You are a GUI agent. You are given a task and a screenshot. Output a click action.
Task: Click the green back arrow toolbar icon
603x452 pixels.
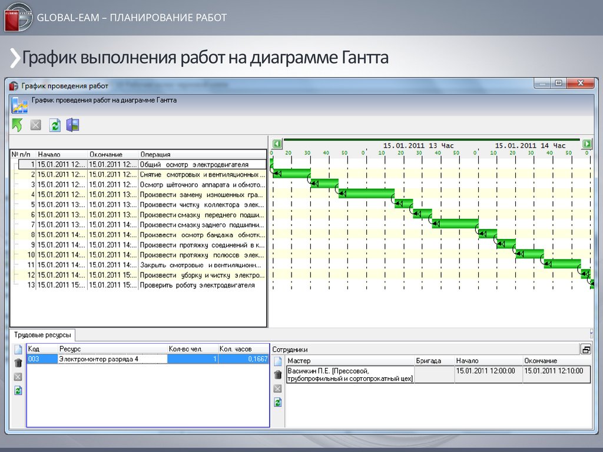[17, 125]
